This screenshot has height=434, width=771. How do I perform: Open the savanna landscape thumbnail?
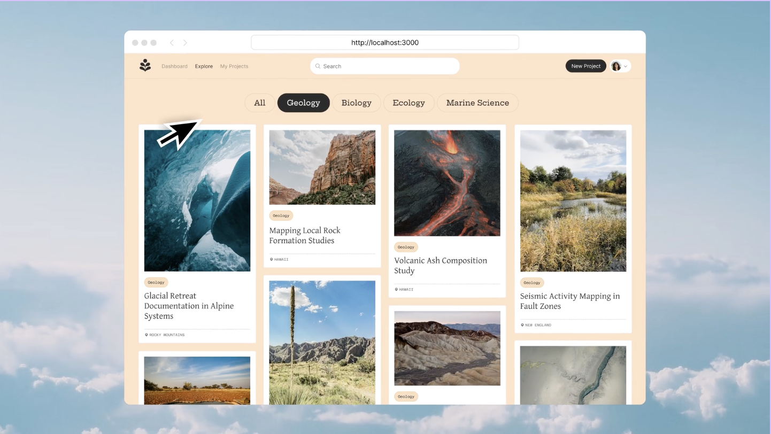pyautogui.click(x=197, y=381)
